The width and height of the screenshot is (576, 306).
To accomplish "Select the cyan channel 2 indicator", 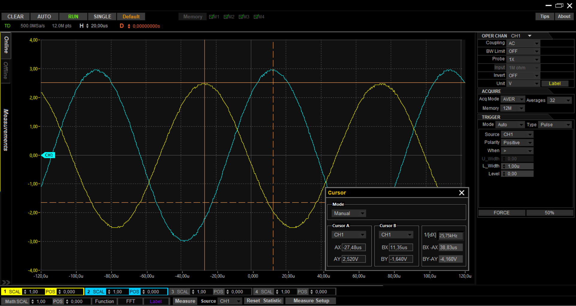I will (88, 292).
